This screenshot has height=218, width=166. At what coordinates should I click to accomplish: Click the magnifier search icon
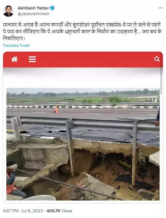pyautogui.click(x=157, y=59)
